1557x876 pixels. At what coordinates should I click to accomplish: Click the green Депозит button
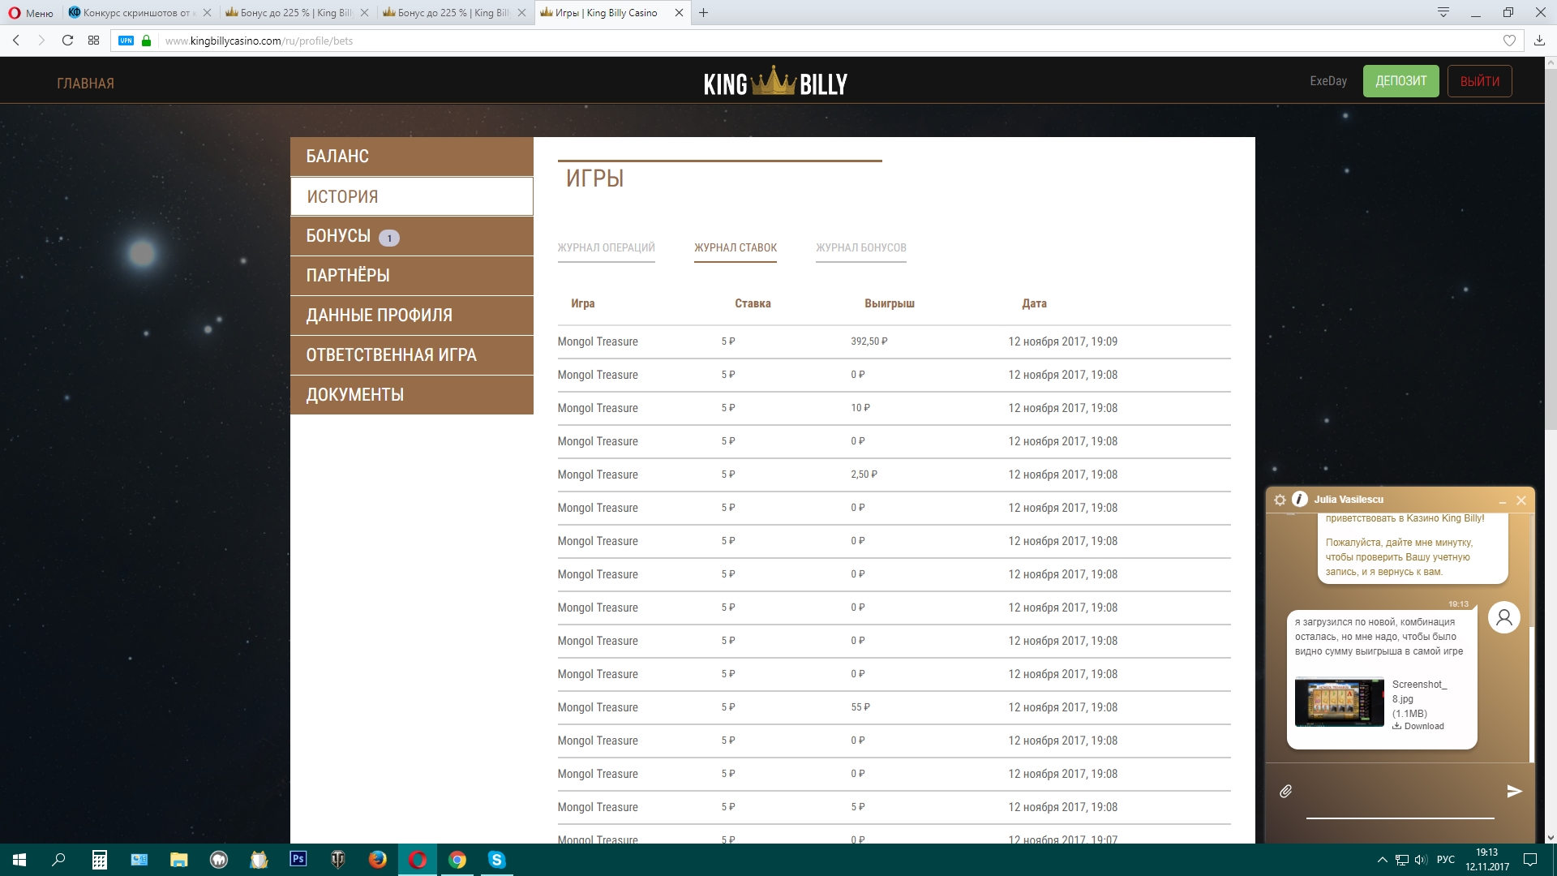click(x=1400, y=81)
